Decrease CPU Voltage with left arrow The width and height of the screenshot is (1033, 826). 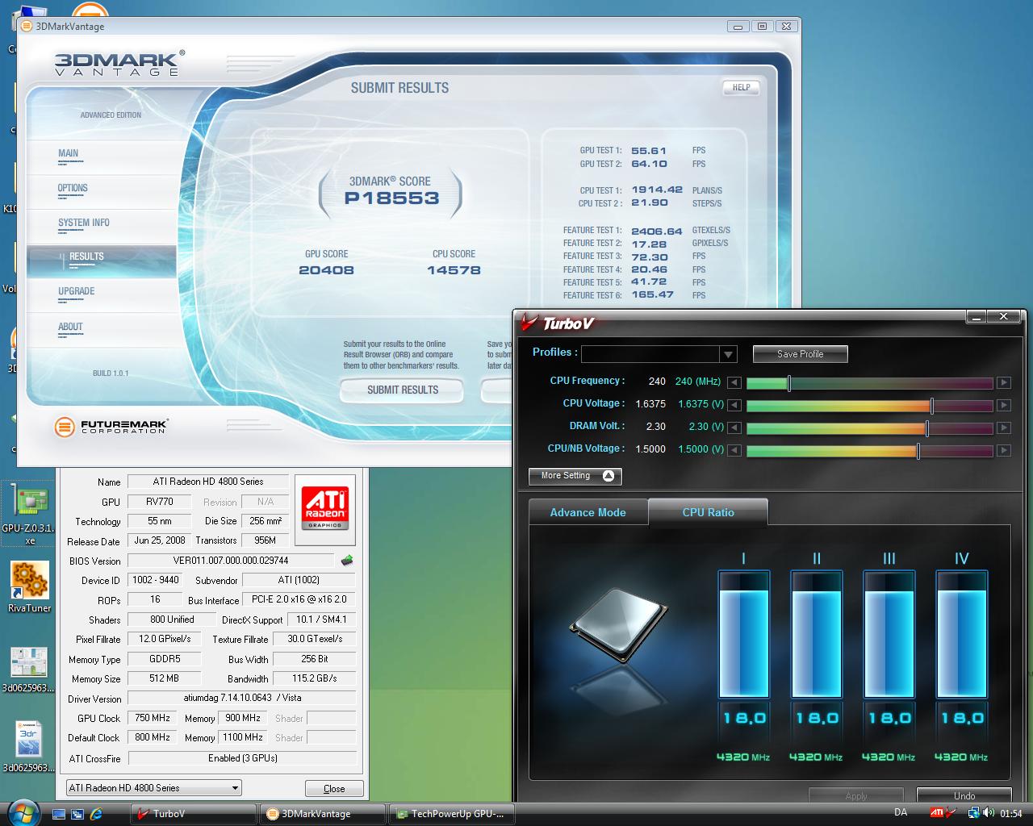(734, 405)
